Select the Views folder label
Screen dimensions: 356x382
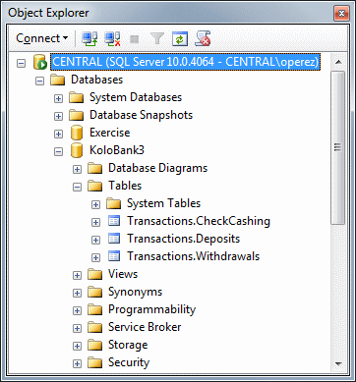(x=123, y=274)
